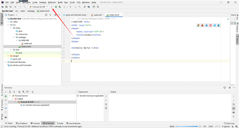This screenshot has width=239, height=128.
Task: Click CRLF line separator in status bar
Action: click(x=211, y=126)
